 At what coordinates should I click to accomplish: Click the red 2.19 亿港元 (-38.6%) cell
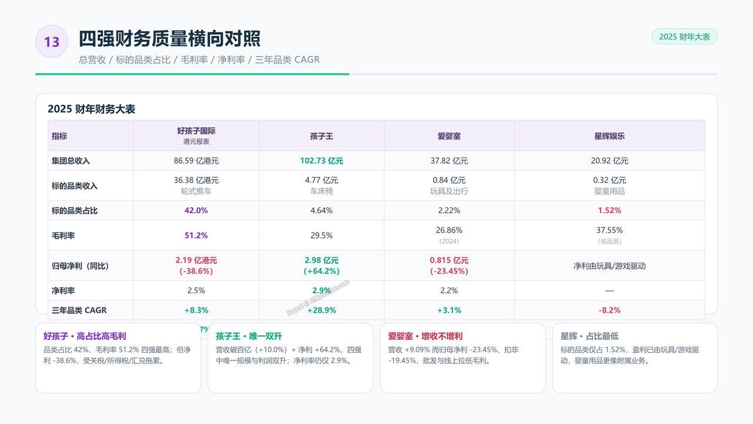coord(196,266)
